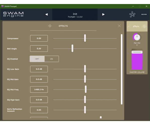Click the Bell Angle value field 0.30
Image resolution: width=150 pixels, height=125 pixels.
pyautogui.click(x=39, y=49)
